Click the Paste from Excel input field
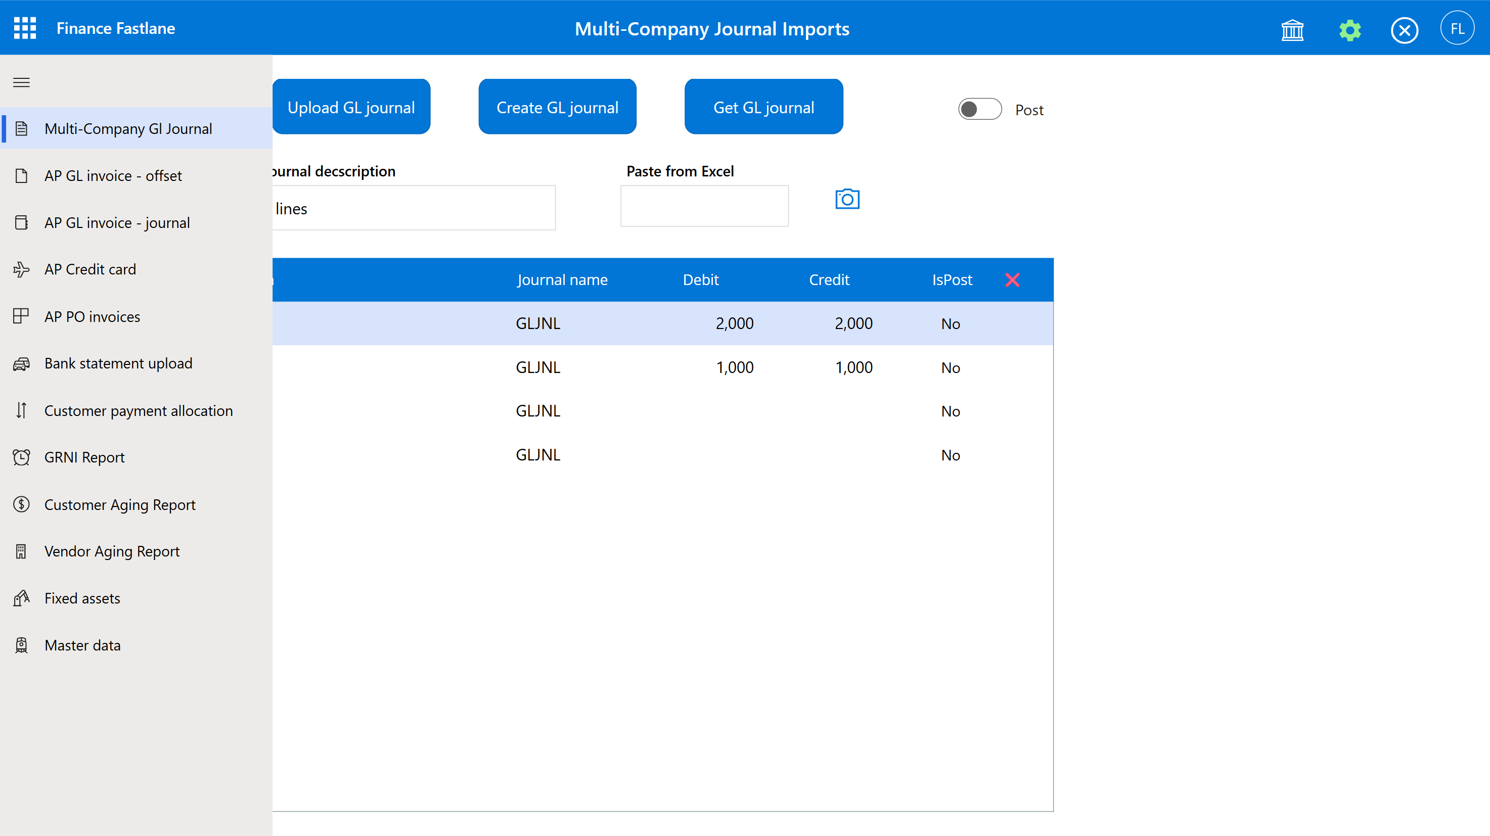The width and height of the screenshot is (1490, 836). tap(704, 206)
